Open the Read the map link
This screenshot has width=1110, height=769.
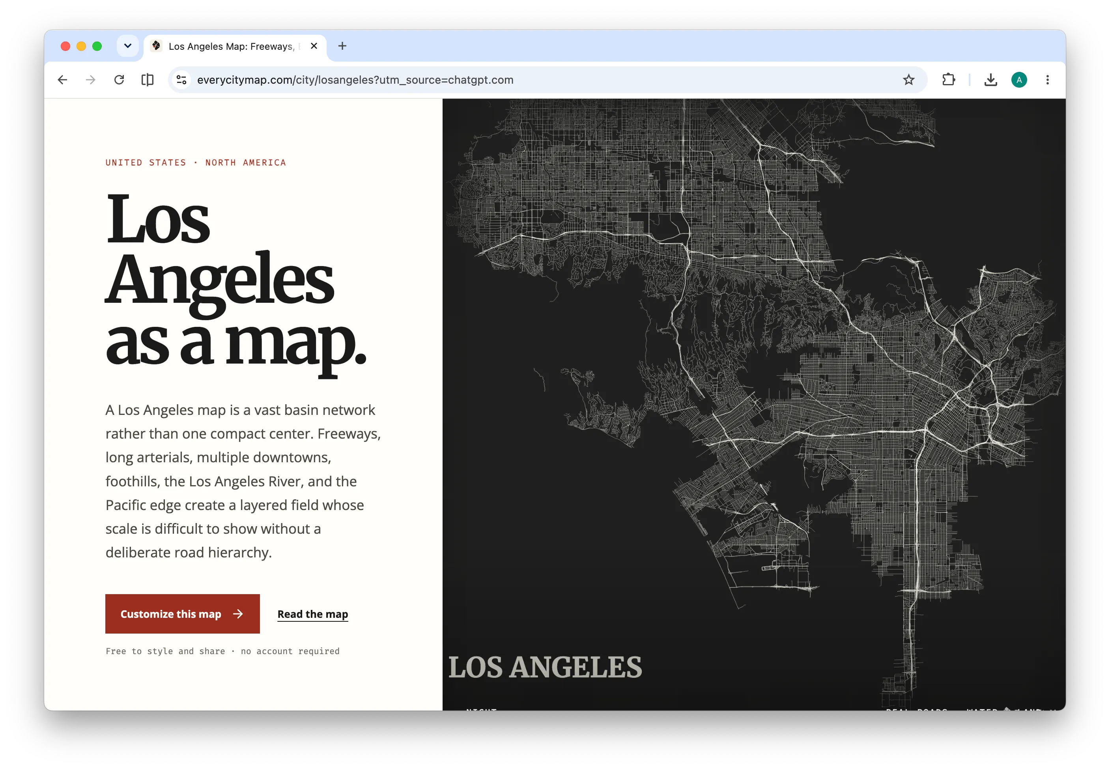click(313, 614)
